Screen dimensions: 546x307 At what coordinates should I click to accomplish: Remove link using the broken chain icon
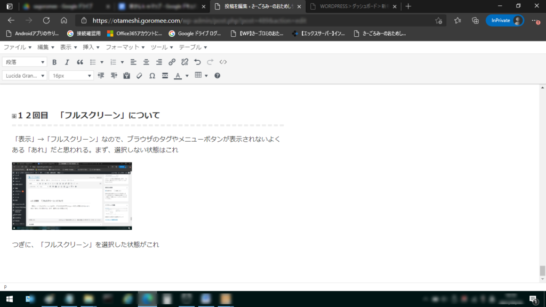tap(184, 62)
